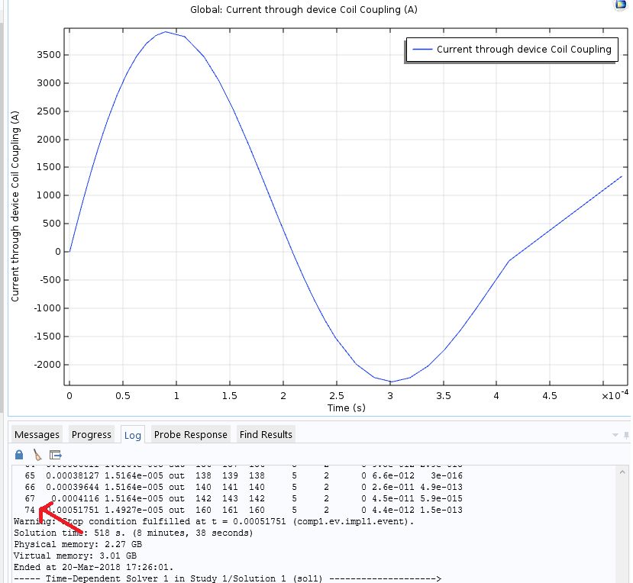Click the log toolbar icon right of the broom

click(x=55, y=454)
